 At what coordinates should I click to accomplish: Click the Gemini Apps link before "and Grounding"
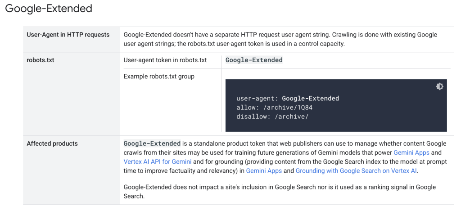(x=264, y=171)
